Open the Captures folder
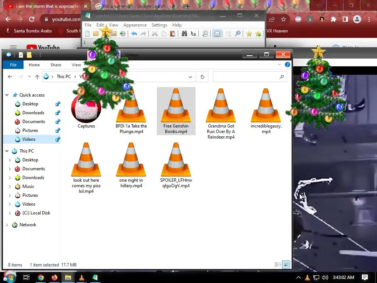This screenshot has height=283, width=377. (86, 112)
